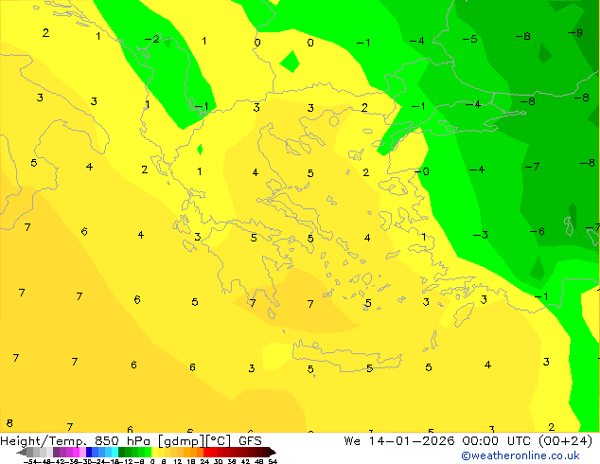Select the cyan segment of the legend bar
The height and width of the screenshot is (464, 600).
pyautogui.click(x=112, y=452)
